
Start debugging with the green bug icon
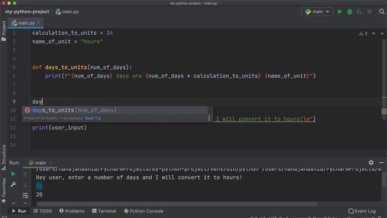tap(350, 12)
